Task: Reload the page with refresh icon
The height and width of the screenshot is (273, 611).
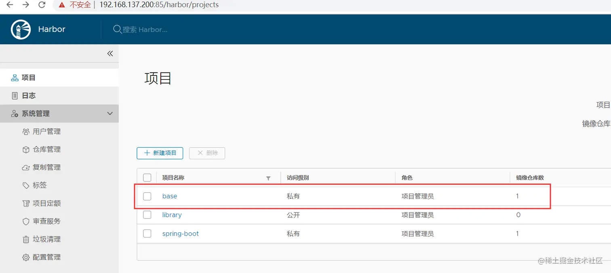Action: [x=42, y=5]
